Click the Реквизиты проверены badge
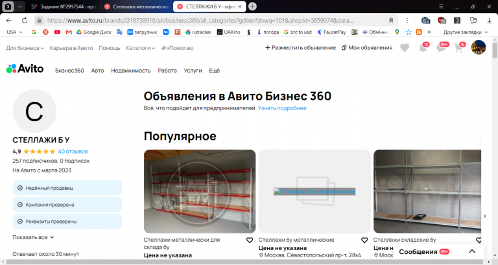This screenshot has width=498, height=265. (x=67, y=222)
